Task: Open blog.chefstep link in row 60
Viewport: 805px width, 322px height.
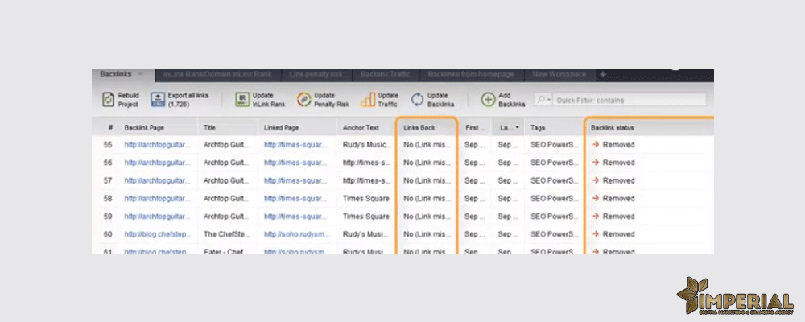Action: 157,234
